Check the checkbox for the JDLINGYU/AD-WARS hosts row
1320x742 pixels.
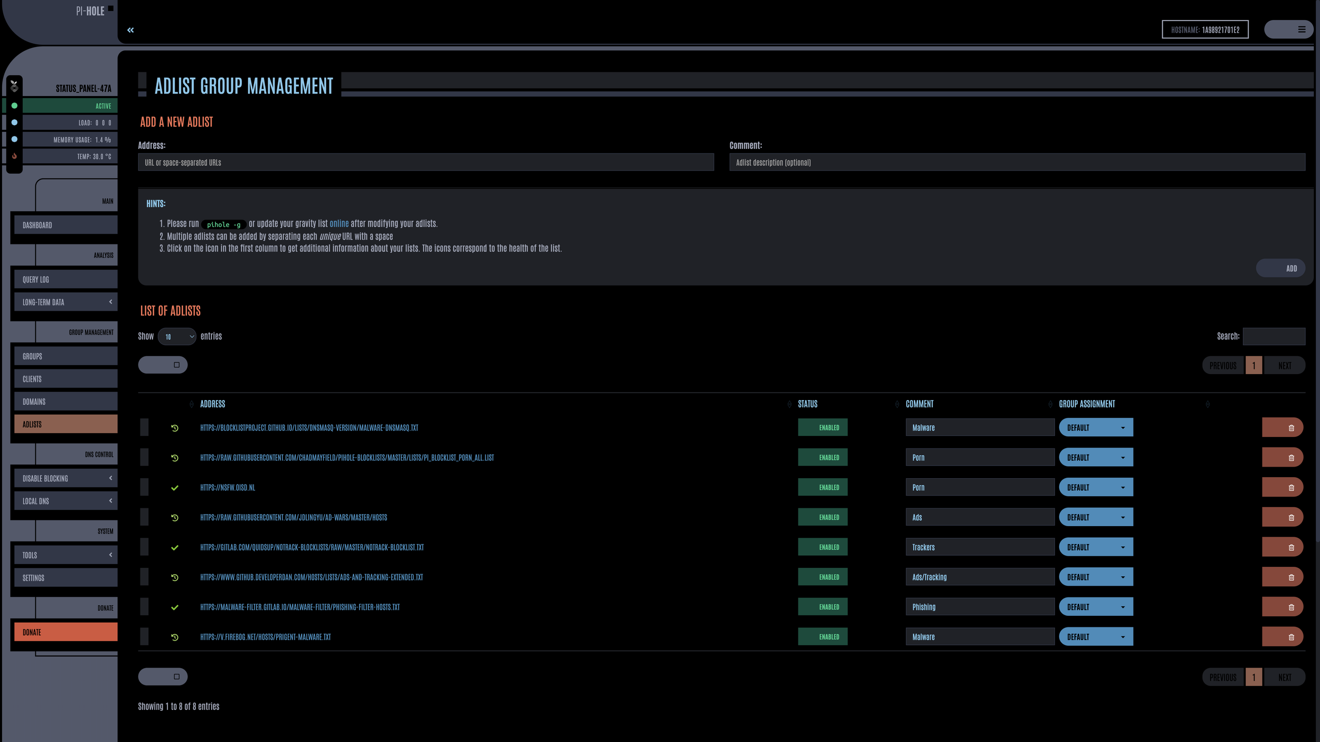[x=144, y=517]
